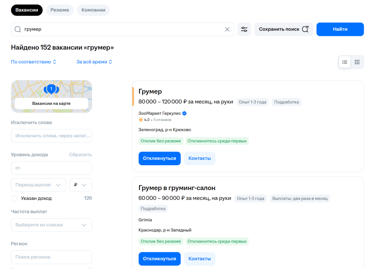The height and width of the screenshot is (269, 382).
Task: Click the Найти search button
Action: 340,29
